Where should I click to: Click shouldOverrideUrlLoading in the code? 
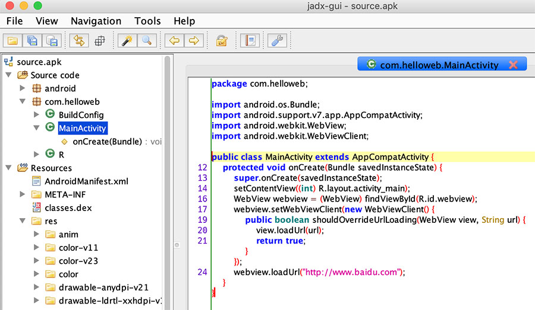[x=364, y=220]
